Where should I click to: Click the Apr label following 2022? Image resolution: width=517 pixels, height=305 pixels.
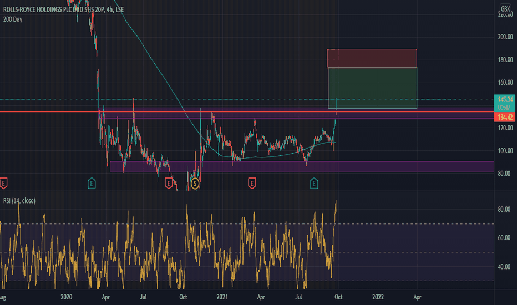click(417, 297)
